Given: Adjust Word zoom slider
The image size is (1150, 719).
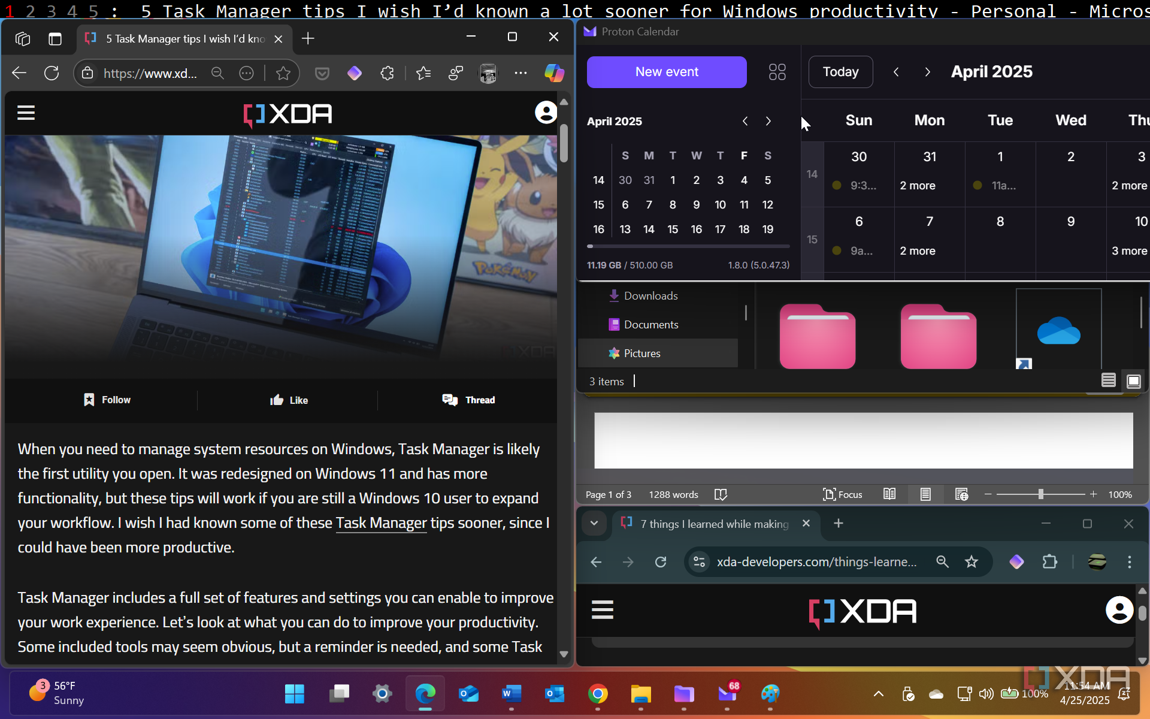Looking at the screenshot, I should (x=1041, y=494).
